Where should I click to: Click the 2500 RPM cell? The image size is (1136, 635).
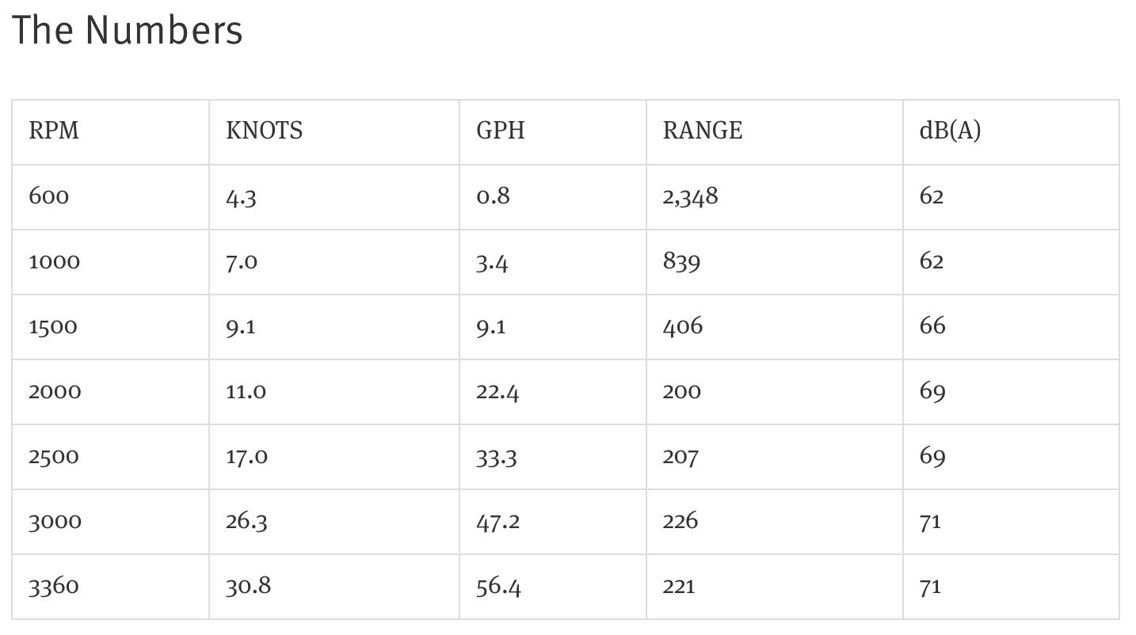point(110,457)
